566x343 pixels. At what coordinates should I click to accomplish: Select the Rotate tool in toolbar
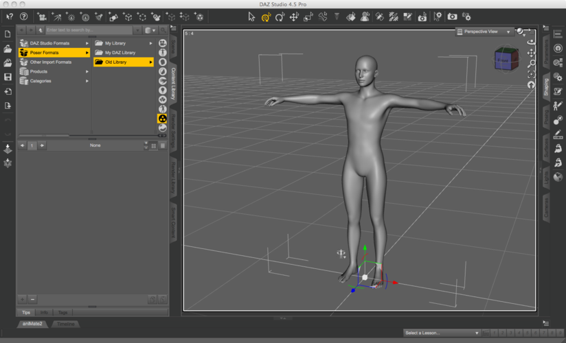pos(280,16)
